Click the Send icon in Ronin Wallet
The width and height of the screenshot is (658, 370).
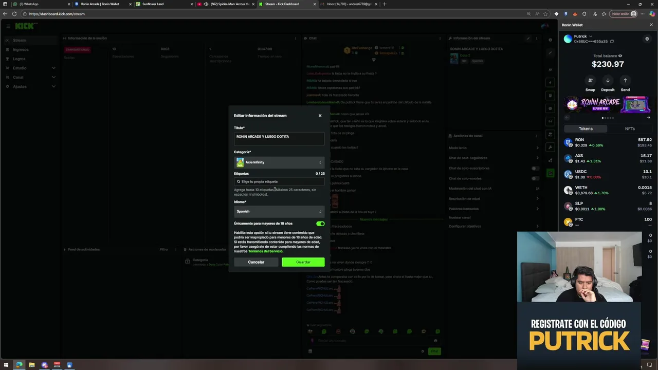click(x=625, y=81)
